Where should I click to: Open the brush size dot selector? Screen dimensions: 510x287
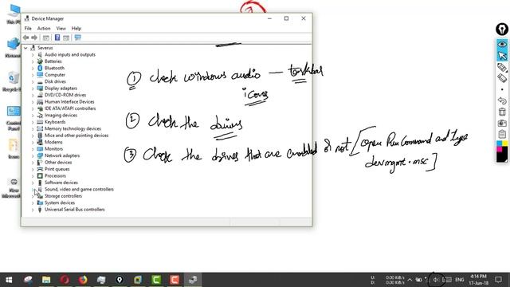(x=502, y=89)
